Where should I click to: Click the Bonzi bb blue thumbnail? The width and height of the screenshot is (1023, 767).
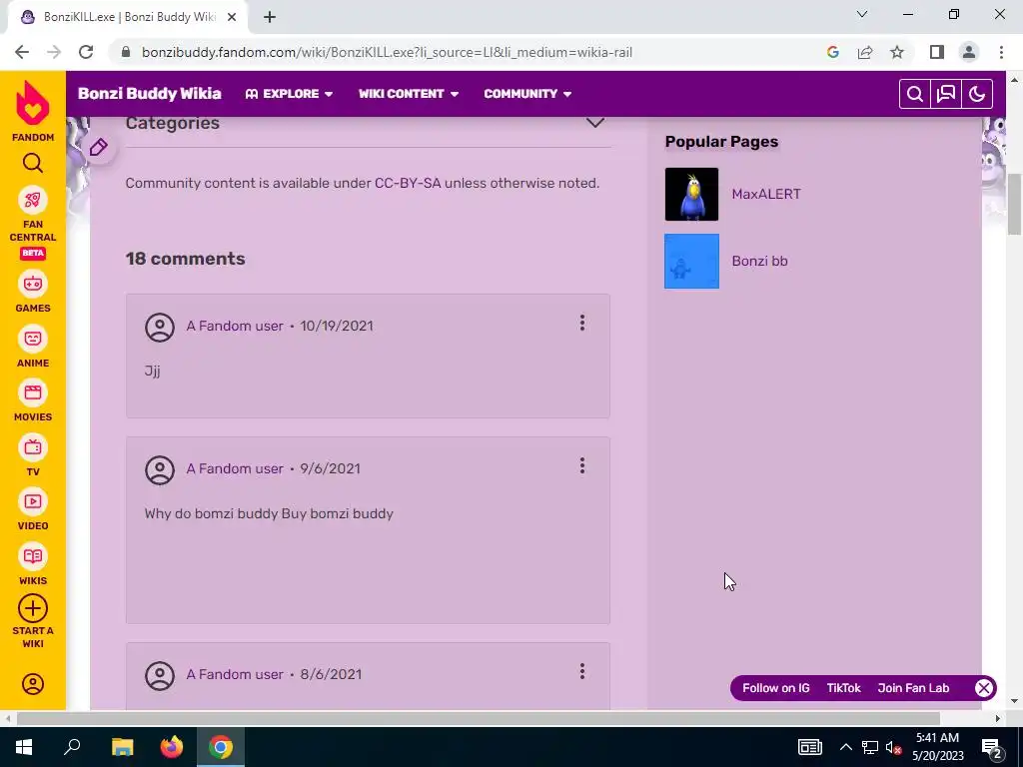[691, 261]
